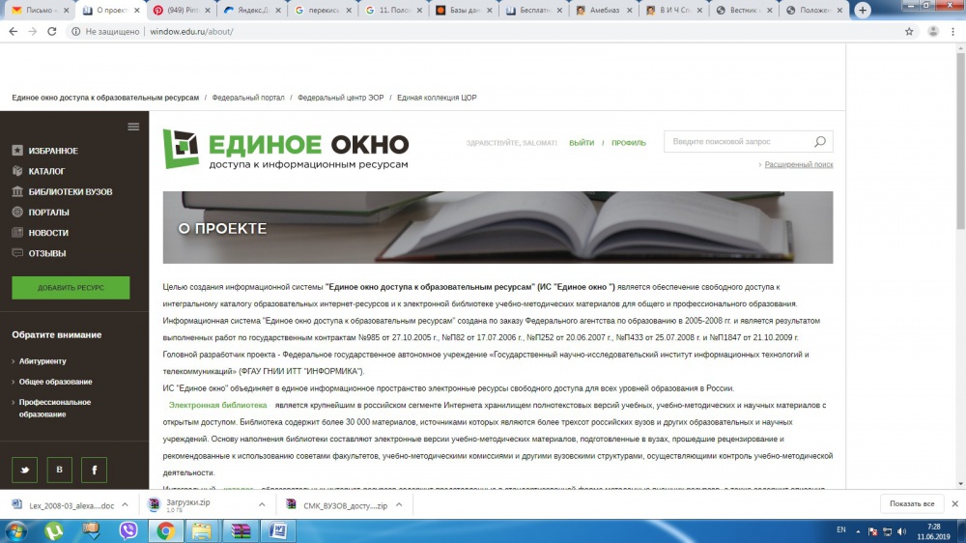
Task: Open the VK social icon
Action: [x=59, y=470]
